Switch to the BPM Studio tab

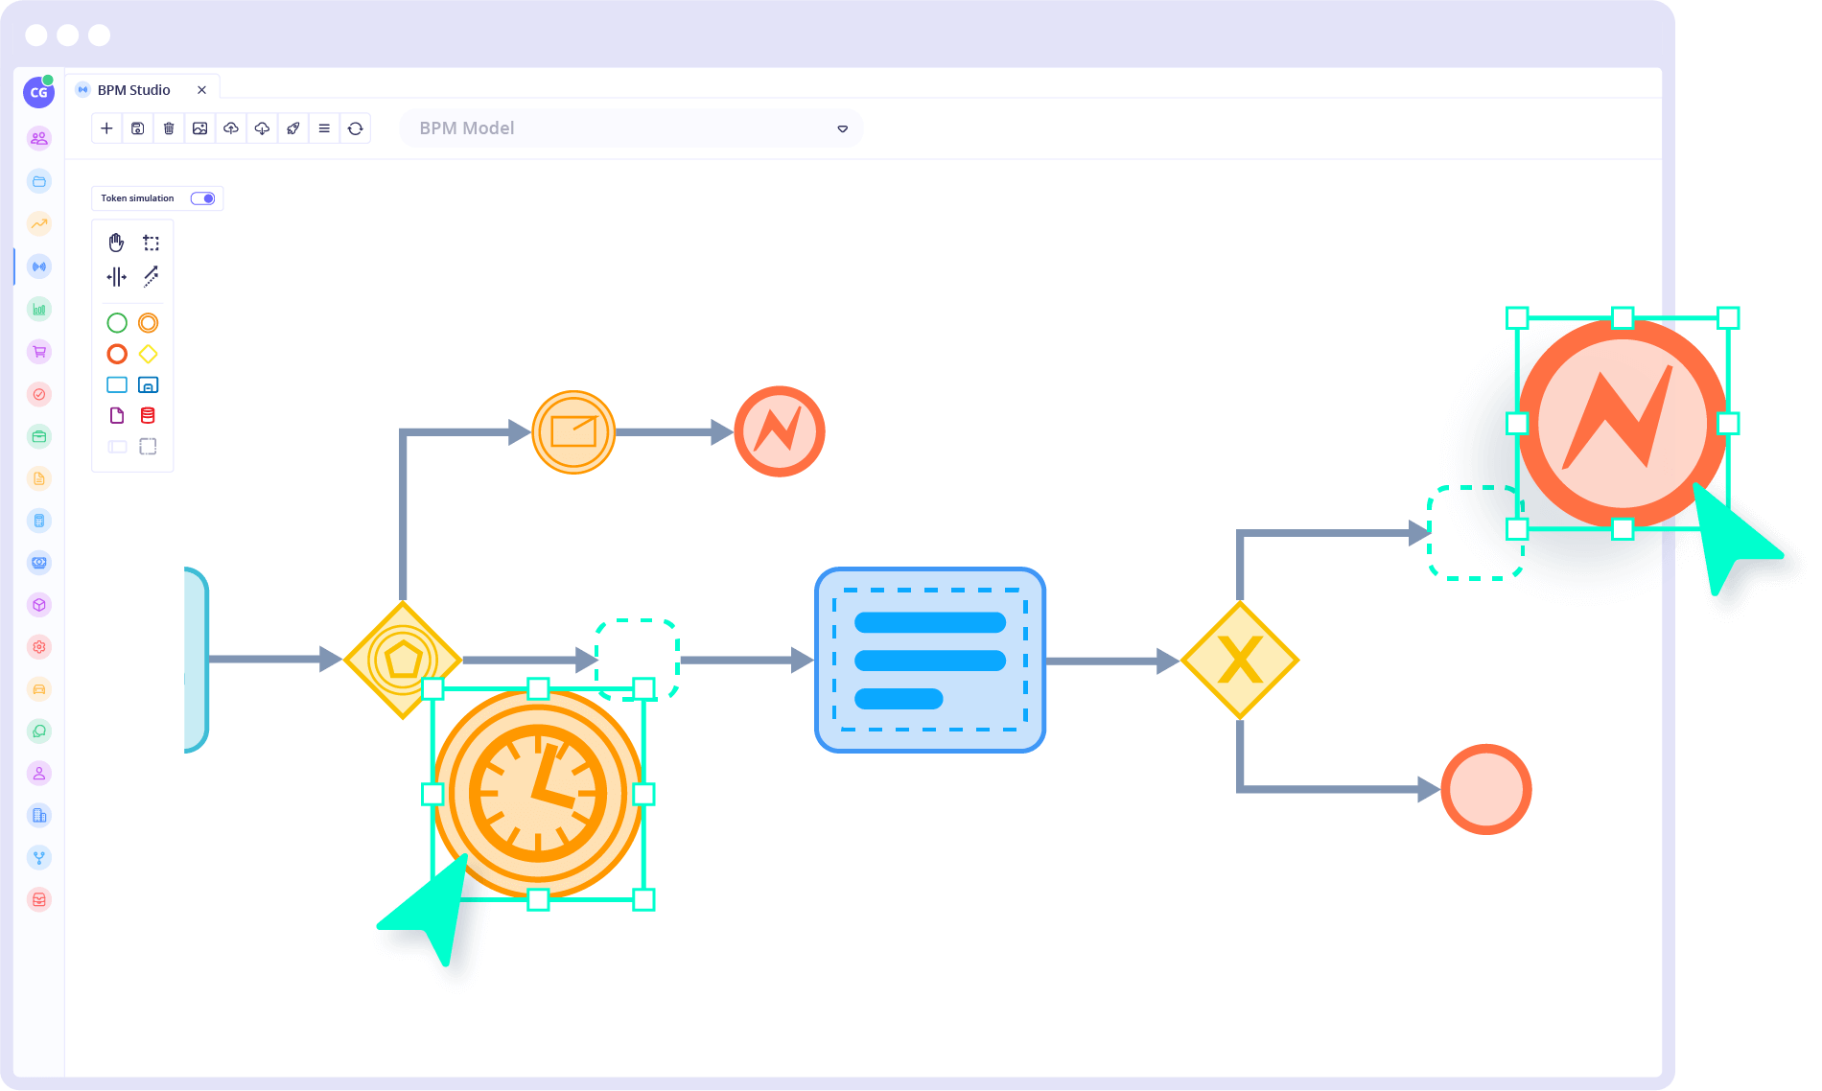click(x=134, y=90)
